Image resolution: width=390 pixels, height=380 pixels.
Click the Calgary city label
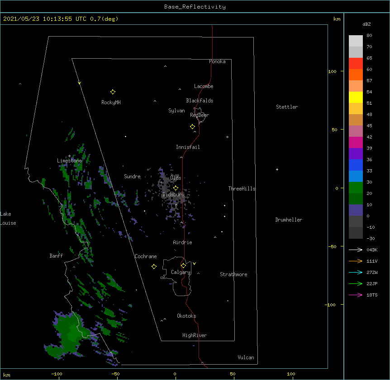point(181,272)
